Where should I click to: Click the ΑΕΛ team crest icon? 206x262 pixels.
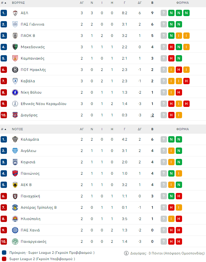tap(15, 13)
